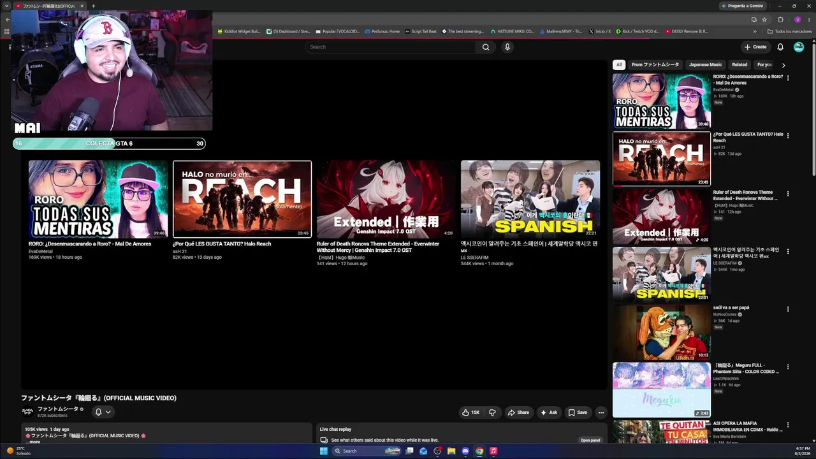Viewport: 816px width, 459px height.
Task: Select the For you filter chip
Action: coord(764,64)
